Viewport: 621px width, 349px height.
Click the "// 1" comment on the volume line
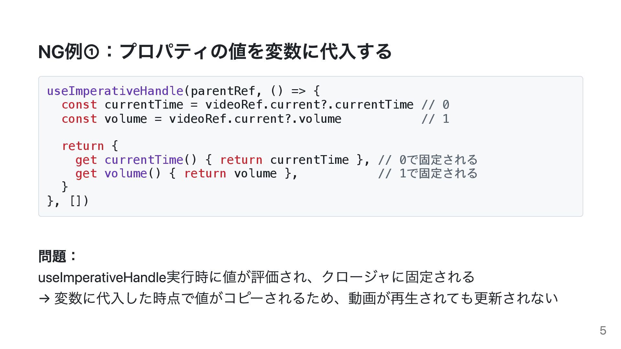[435, 119]
